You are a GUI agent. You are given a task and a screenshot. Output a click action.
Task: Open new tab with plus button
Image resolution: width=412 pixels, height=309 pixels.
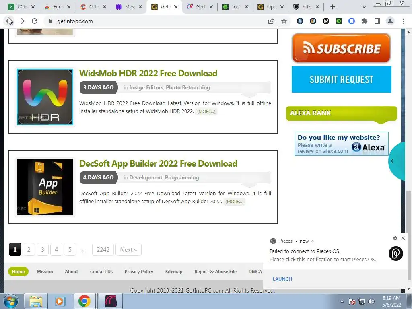click(x=333, y=7)
